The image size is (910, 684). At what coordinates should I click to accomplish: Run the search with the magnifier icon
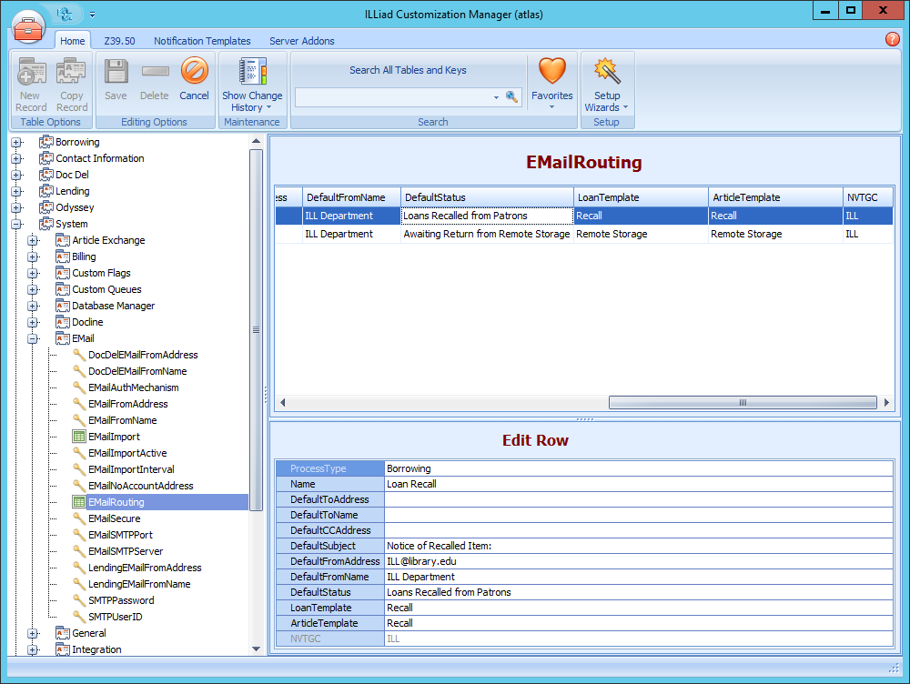tap(511, 96)
